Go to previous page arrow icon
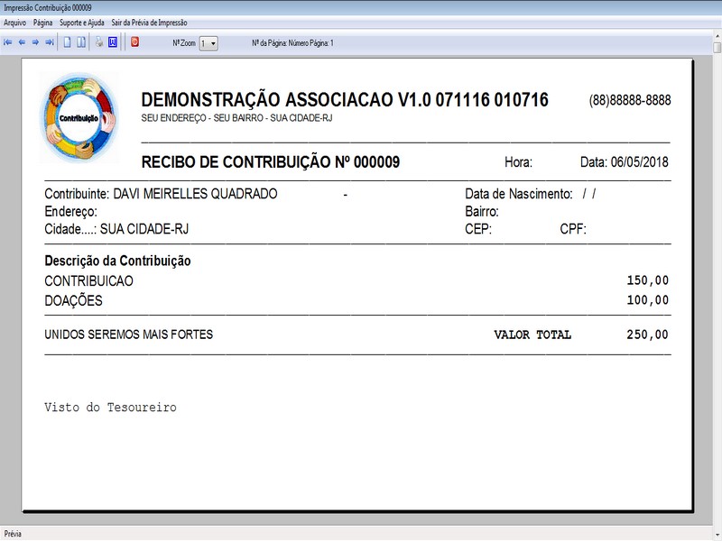 click(x=22, y=42)
